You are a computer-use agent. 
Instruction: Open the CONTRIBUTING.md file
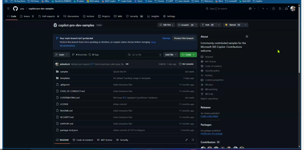click(69, 98)
